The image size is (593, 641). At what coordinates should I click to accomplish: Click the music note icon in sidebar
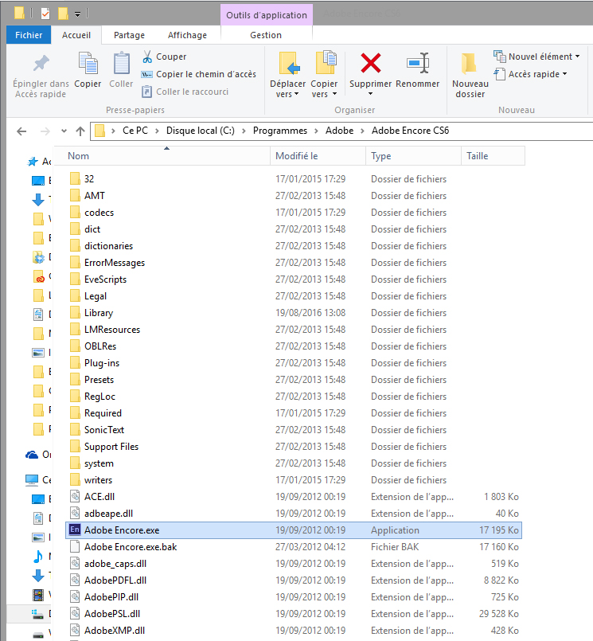[x=38, y=556]
